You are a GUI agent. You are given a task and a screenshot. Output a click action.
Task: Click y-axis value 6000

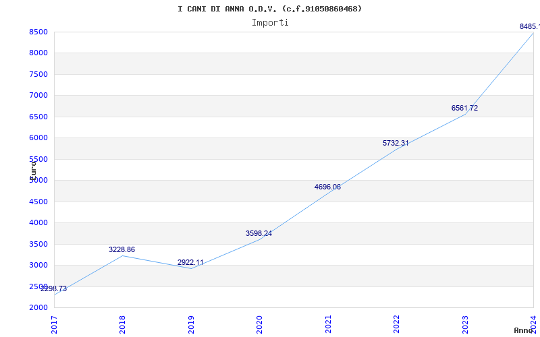click(x=38, y=138)
